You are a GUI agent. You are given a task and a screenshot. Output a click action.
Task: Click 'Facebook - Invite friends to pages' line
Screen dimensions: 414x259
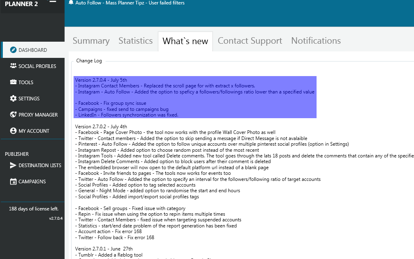tap(153, 173)
